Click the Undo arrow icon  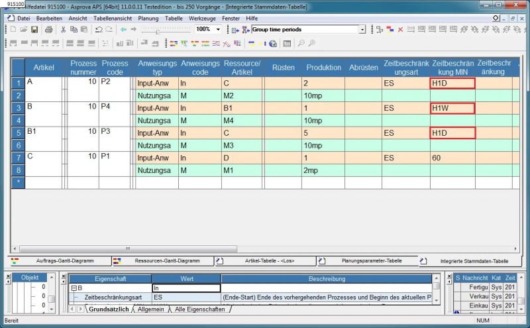[x=98, y=30]
